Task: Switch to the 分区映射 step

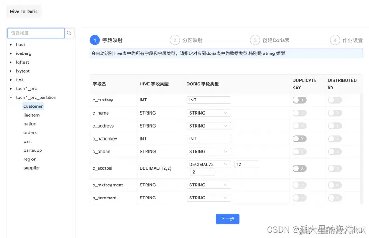Action: (192, 40)
